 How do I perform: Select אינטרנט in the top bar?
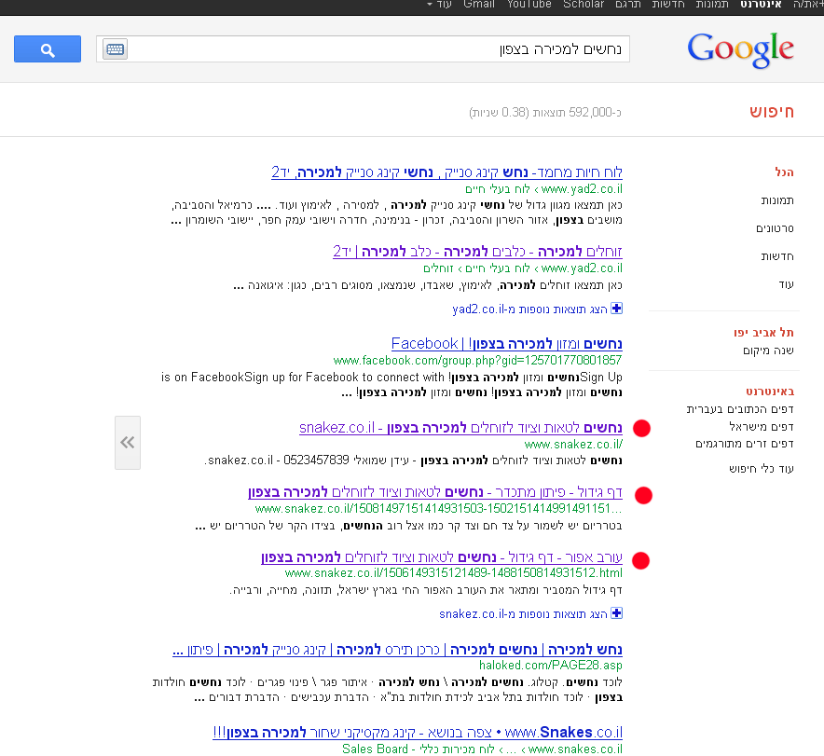[761, 5]
